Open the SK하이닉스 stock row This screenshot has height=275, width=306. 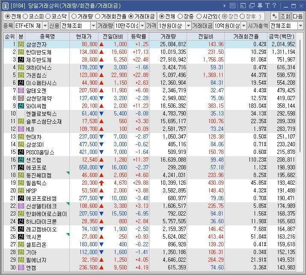pos(149,68)
